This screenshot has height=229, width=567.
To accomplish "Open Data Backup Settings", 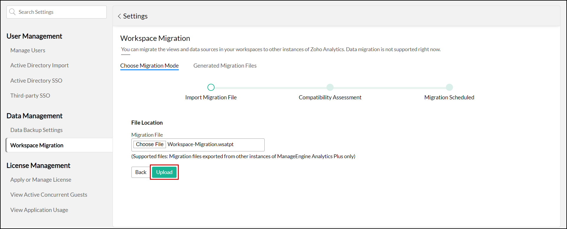I will 37,130.
